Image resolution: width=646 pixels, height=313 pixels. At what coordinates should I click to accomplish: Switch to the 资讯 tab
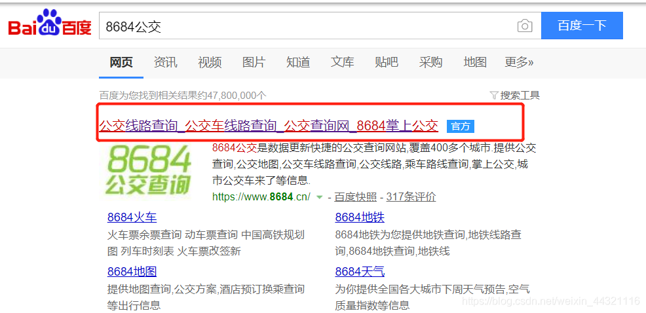(x=165, y=62)
